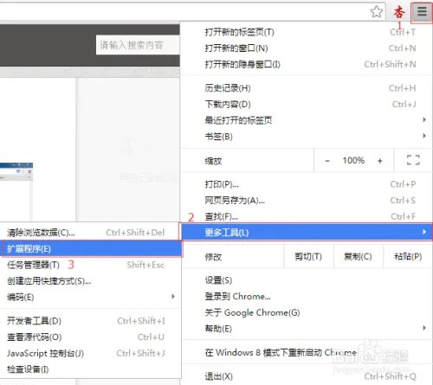The image size is (433, 385).
Task: Open 历史记录(H) from the menu
Action: tap(307, 88)
